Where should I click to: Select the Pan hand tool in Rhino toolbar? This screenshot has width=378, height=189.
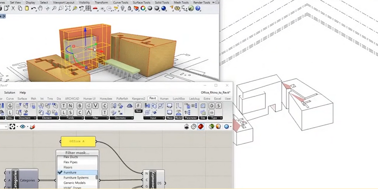point(40,8)
